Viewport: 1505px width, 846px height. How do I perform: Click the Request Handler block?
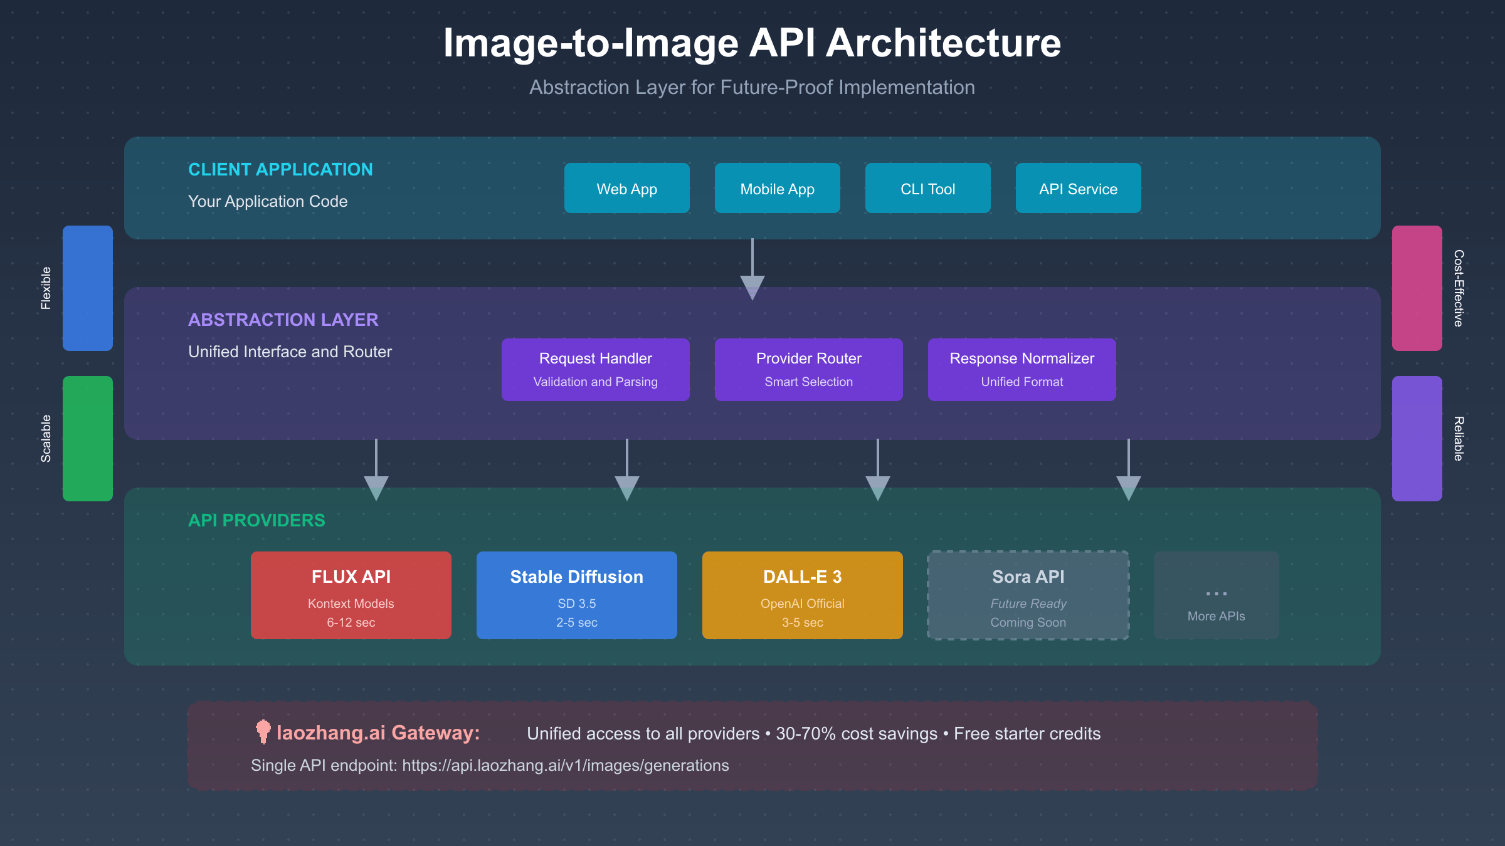pyautogui.click(x=596, y=370)
